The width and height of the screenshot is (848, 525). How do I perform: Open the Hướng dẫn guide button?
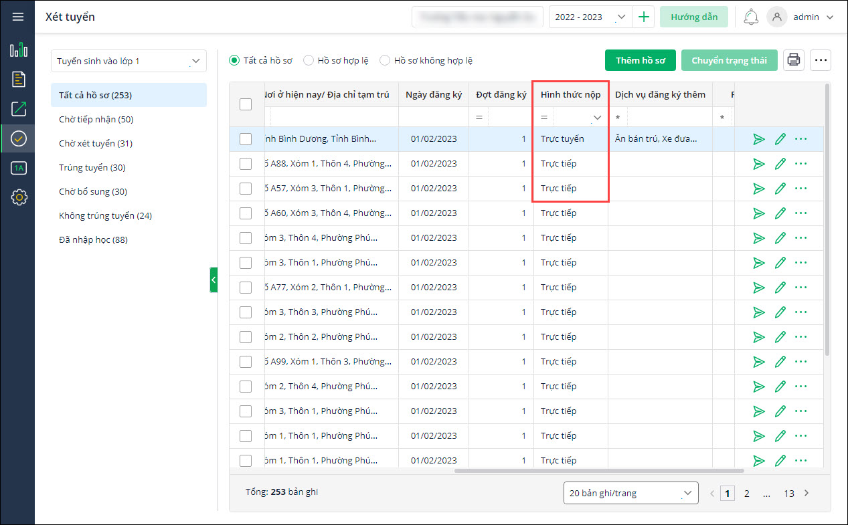(694, 17)
